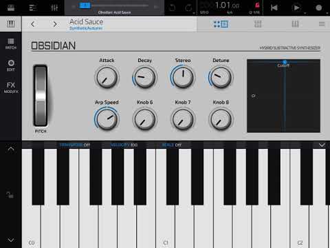This screenshot has width=330, height=248.
Task: Open the EDIT page gear icon
Action: click(11, 65)
